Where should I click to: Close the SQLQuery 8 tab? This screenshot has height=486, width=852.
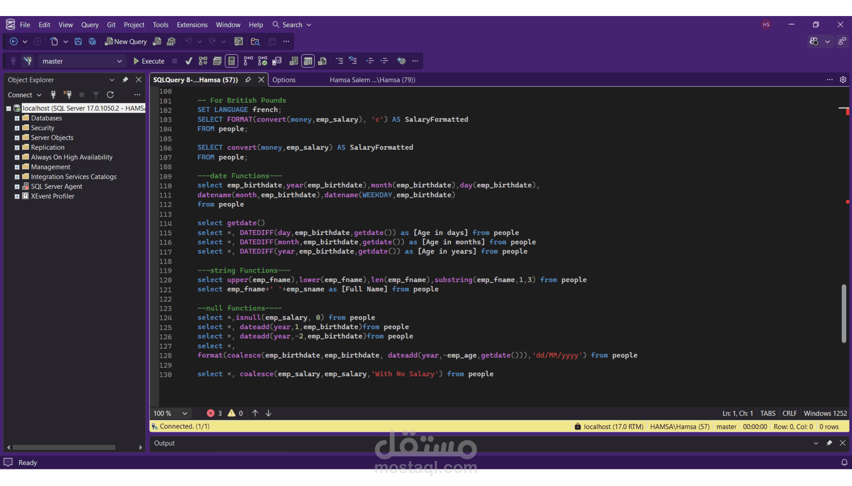[261, 80]
